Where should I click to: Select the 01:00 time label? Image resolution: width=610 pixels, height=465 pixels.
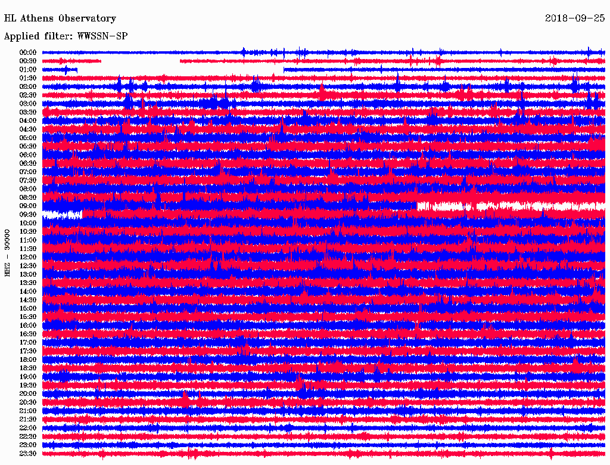point(28,70)
